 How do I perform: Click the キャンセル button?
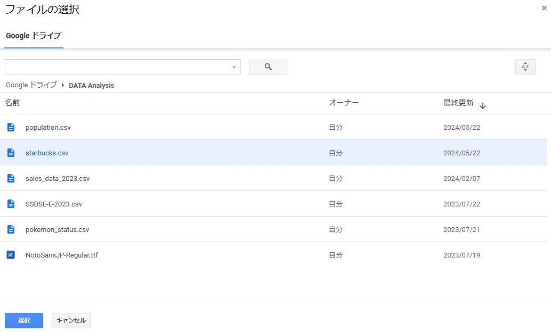pyautogui.click(x=71, y=320)
